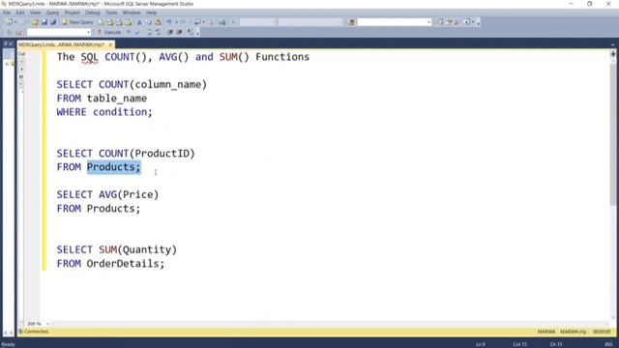Click the Save icon in toolbar
619x348 pixels.
click(x=44, y=22)
